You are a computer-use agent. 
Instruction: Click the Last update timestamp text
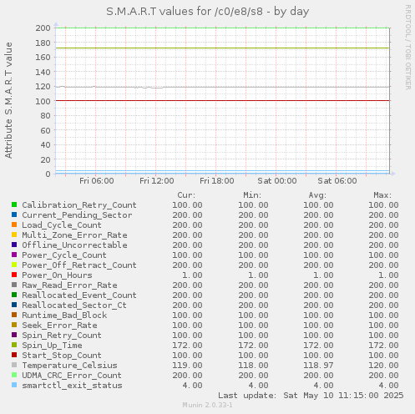pyautogui.click(x=311, y=396)
